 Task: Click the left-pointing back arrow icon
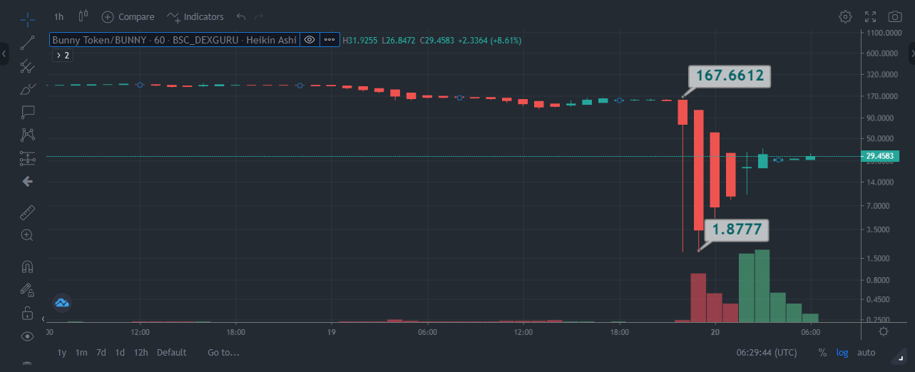tap(27, 182)
